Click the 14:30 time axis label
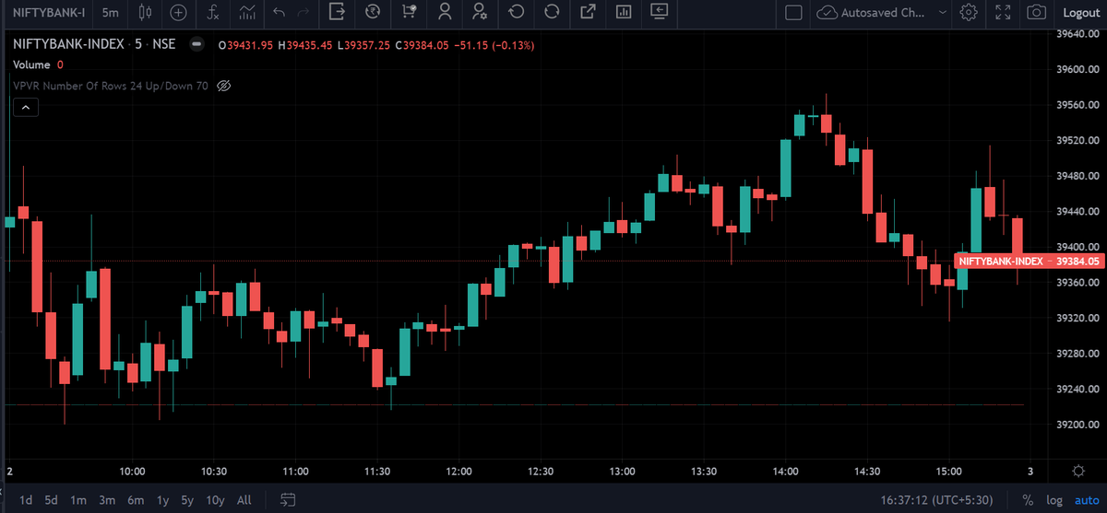 [867, 471]
